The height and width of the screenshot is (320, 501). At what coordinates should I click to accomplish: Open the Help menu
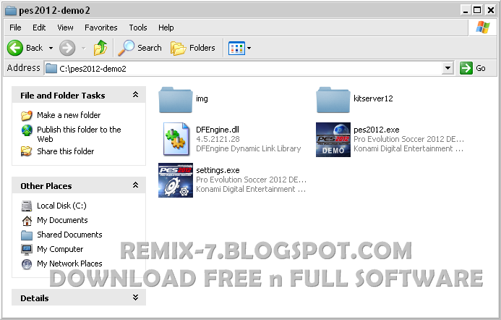coord(166,28)
